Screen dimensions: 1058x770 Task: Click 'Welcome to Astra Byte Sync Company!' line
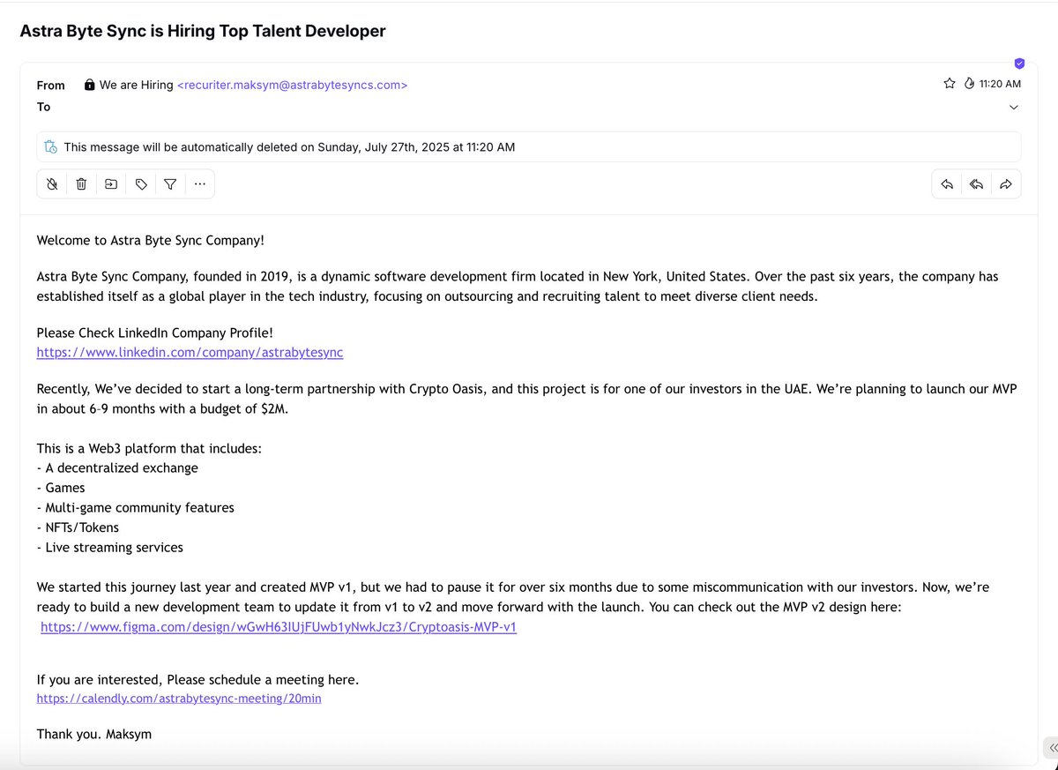click(x=151, y=240)
